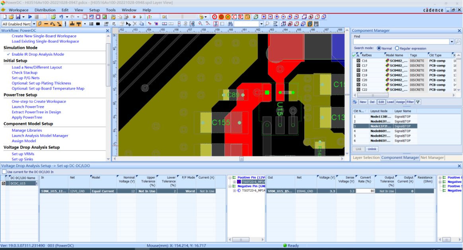Start simulation with blue play icon
The height and width of the screenshot is (250, 463).
[30, 17]
